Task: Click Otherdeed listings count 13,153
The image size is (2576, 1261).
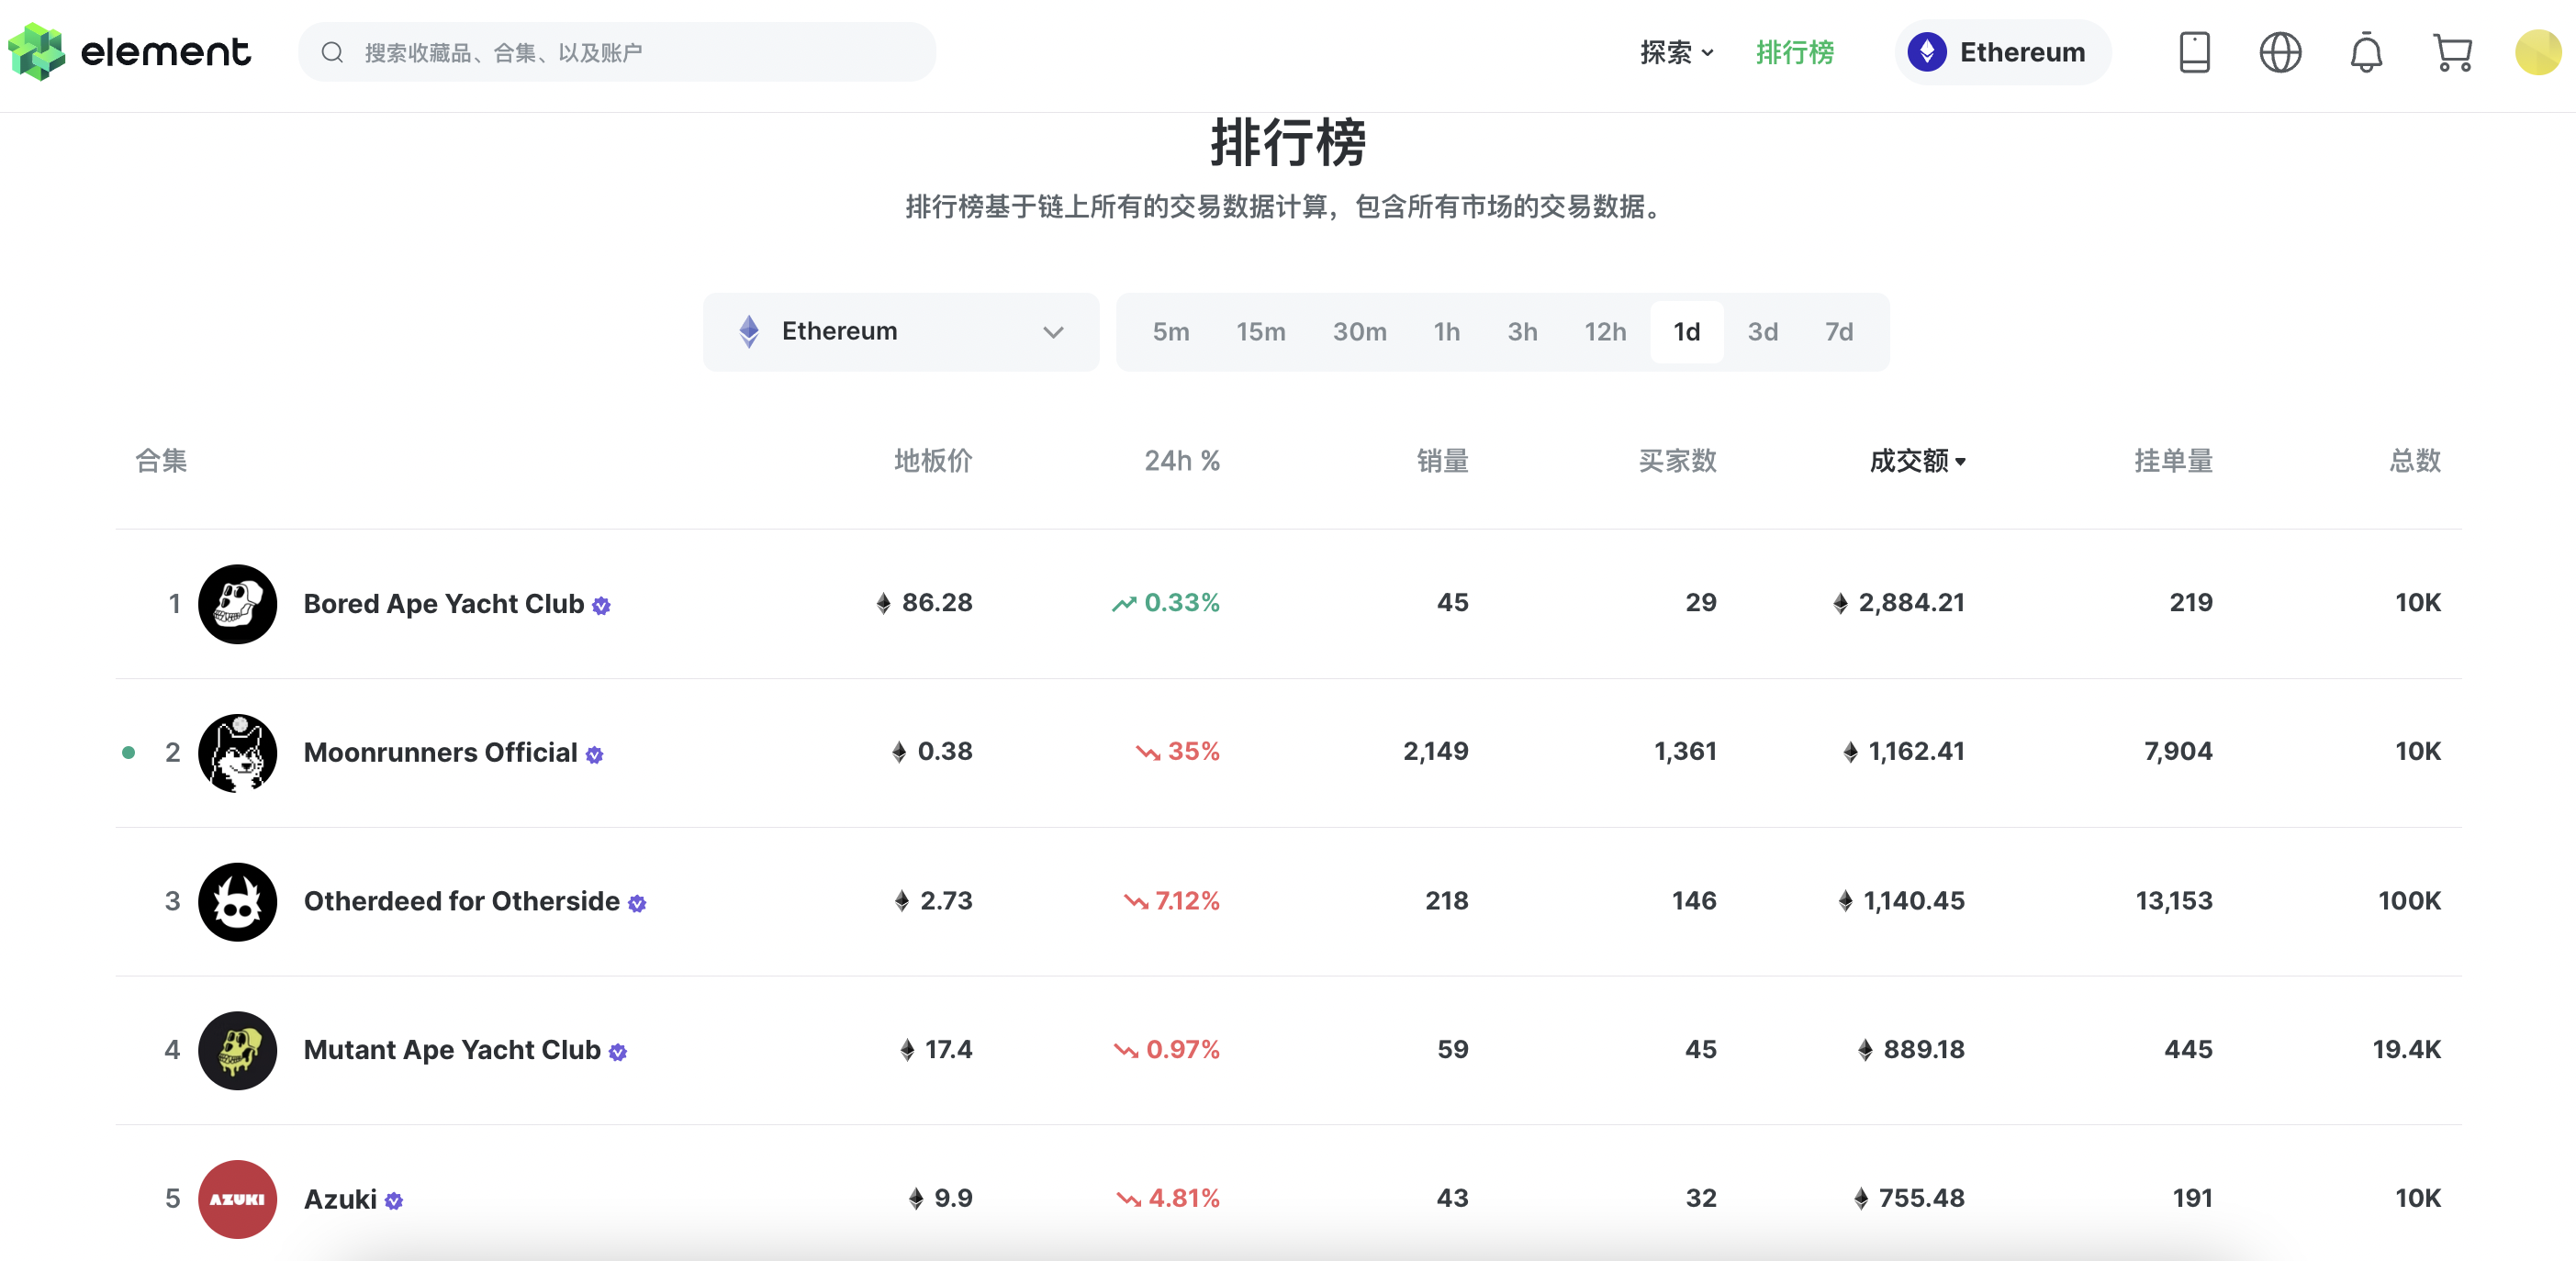Action: pyautogui.click(x=2174, y=901)
